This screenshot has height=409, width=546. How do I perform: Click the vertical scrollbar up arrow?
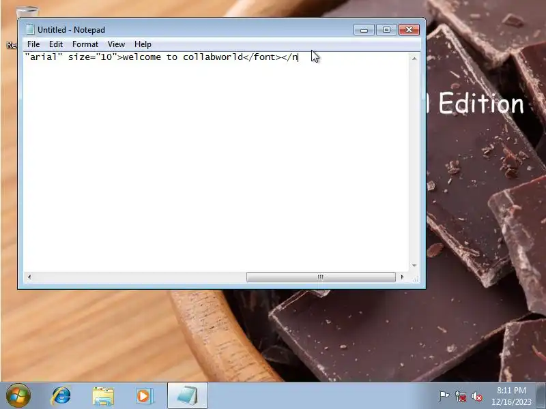(414, 59)
